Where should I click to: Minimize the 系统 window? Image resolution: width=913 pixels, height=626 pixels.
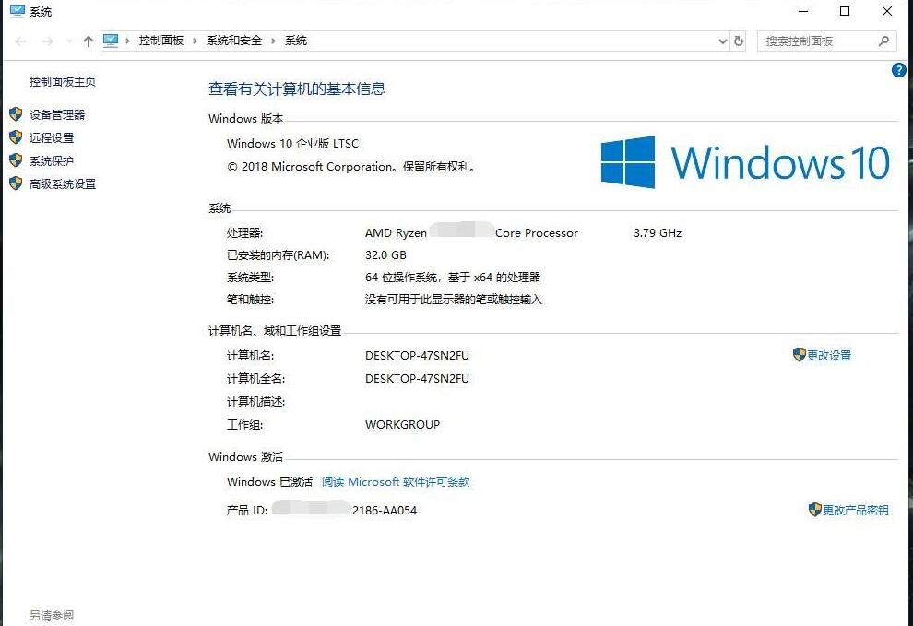point(803,11)
